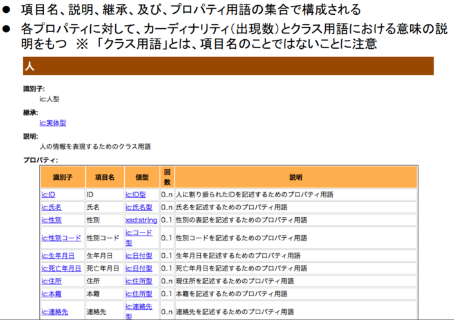Open the ic:連絡先 identifier link
454x320 pixels.
pyautogui.click(x=55, y=312)
